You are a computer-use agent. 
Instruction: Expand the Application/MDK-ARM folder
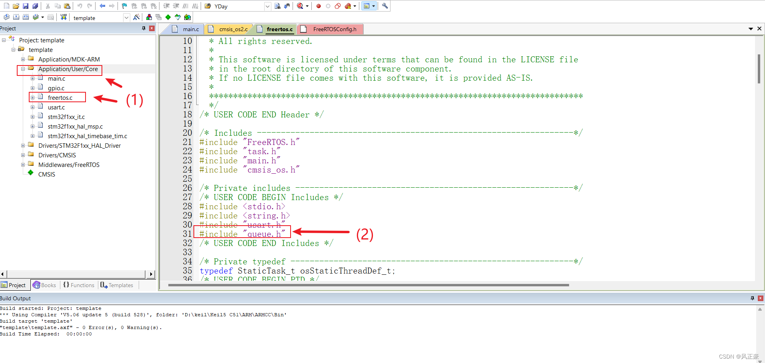click(x=23, y=60)
